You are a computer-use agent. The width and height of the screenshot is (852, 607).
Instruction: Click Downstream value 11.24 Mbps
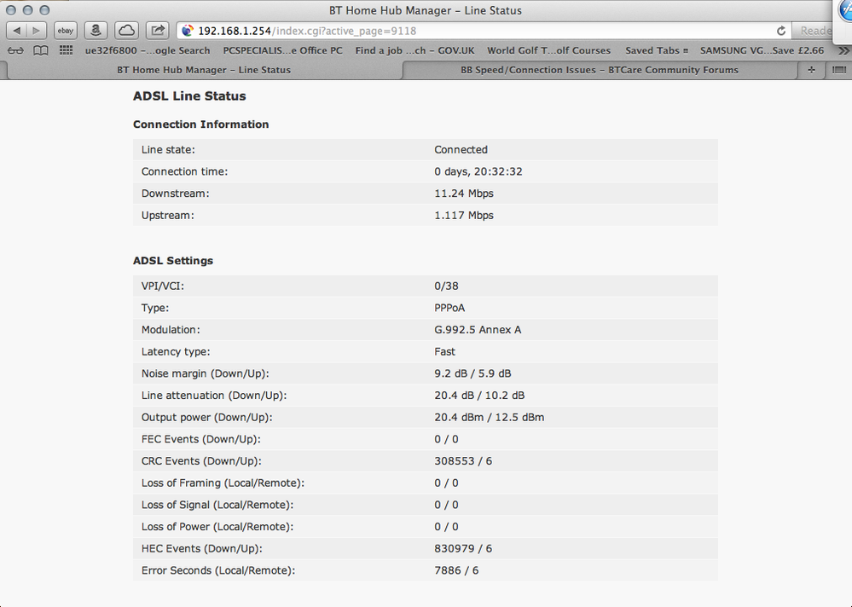coord(463,194)
